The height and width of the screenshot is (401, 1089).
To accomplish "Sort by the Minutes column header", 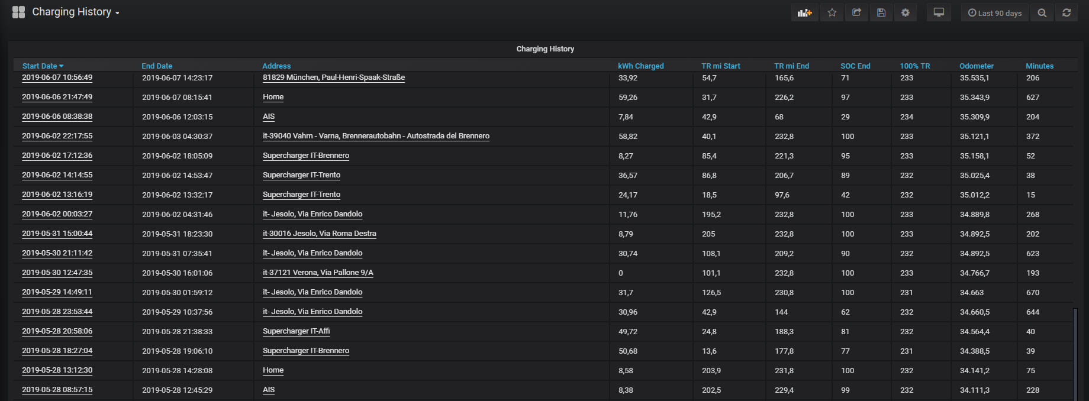I will pyautogui.click(x=1039, y=66).
